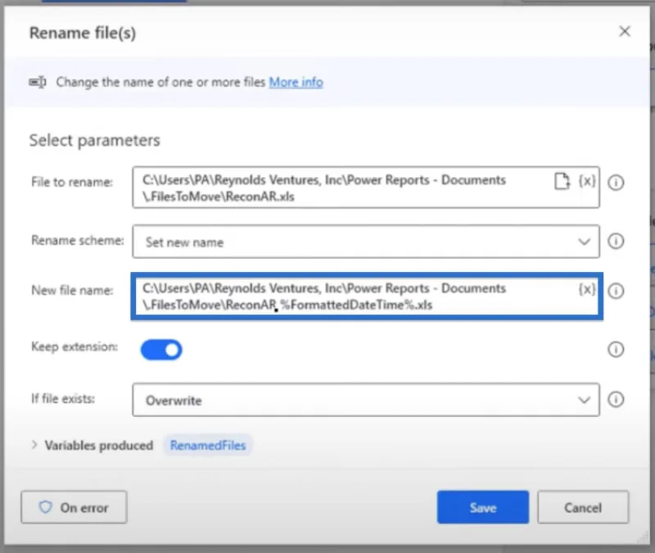Click the 'Select parameters' heading
This screenshot has width=655, height=553.
coord(94,140)
